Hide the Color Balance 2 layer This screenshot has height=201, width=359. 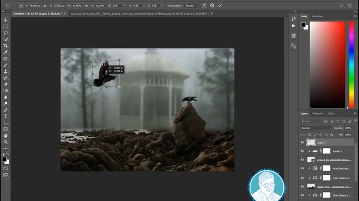tap(302, 178)
